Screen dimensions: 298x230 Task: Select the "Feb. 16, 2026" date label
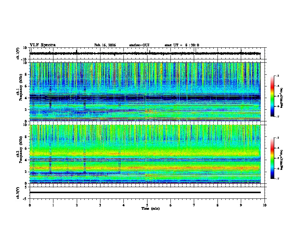[105, 45]
